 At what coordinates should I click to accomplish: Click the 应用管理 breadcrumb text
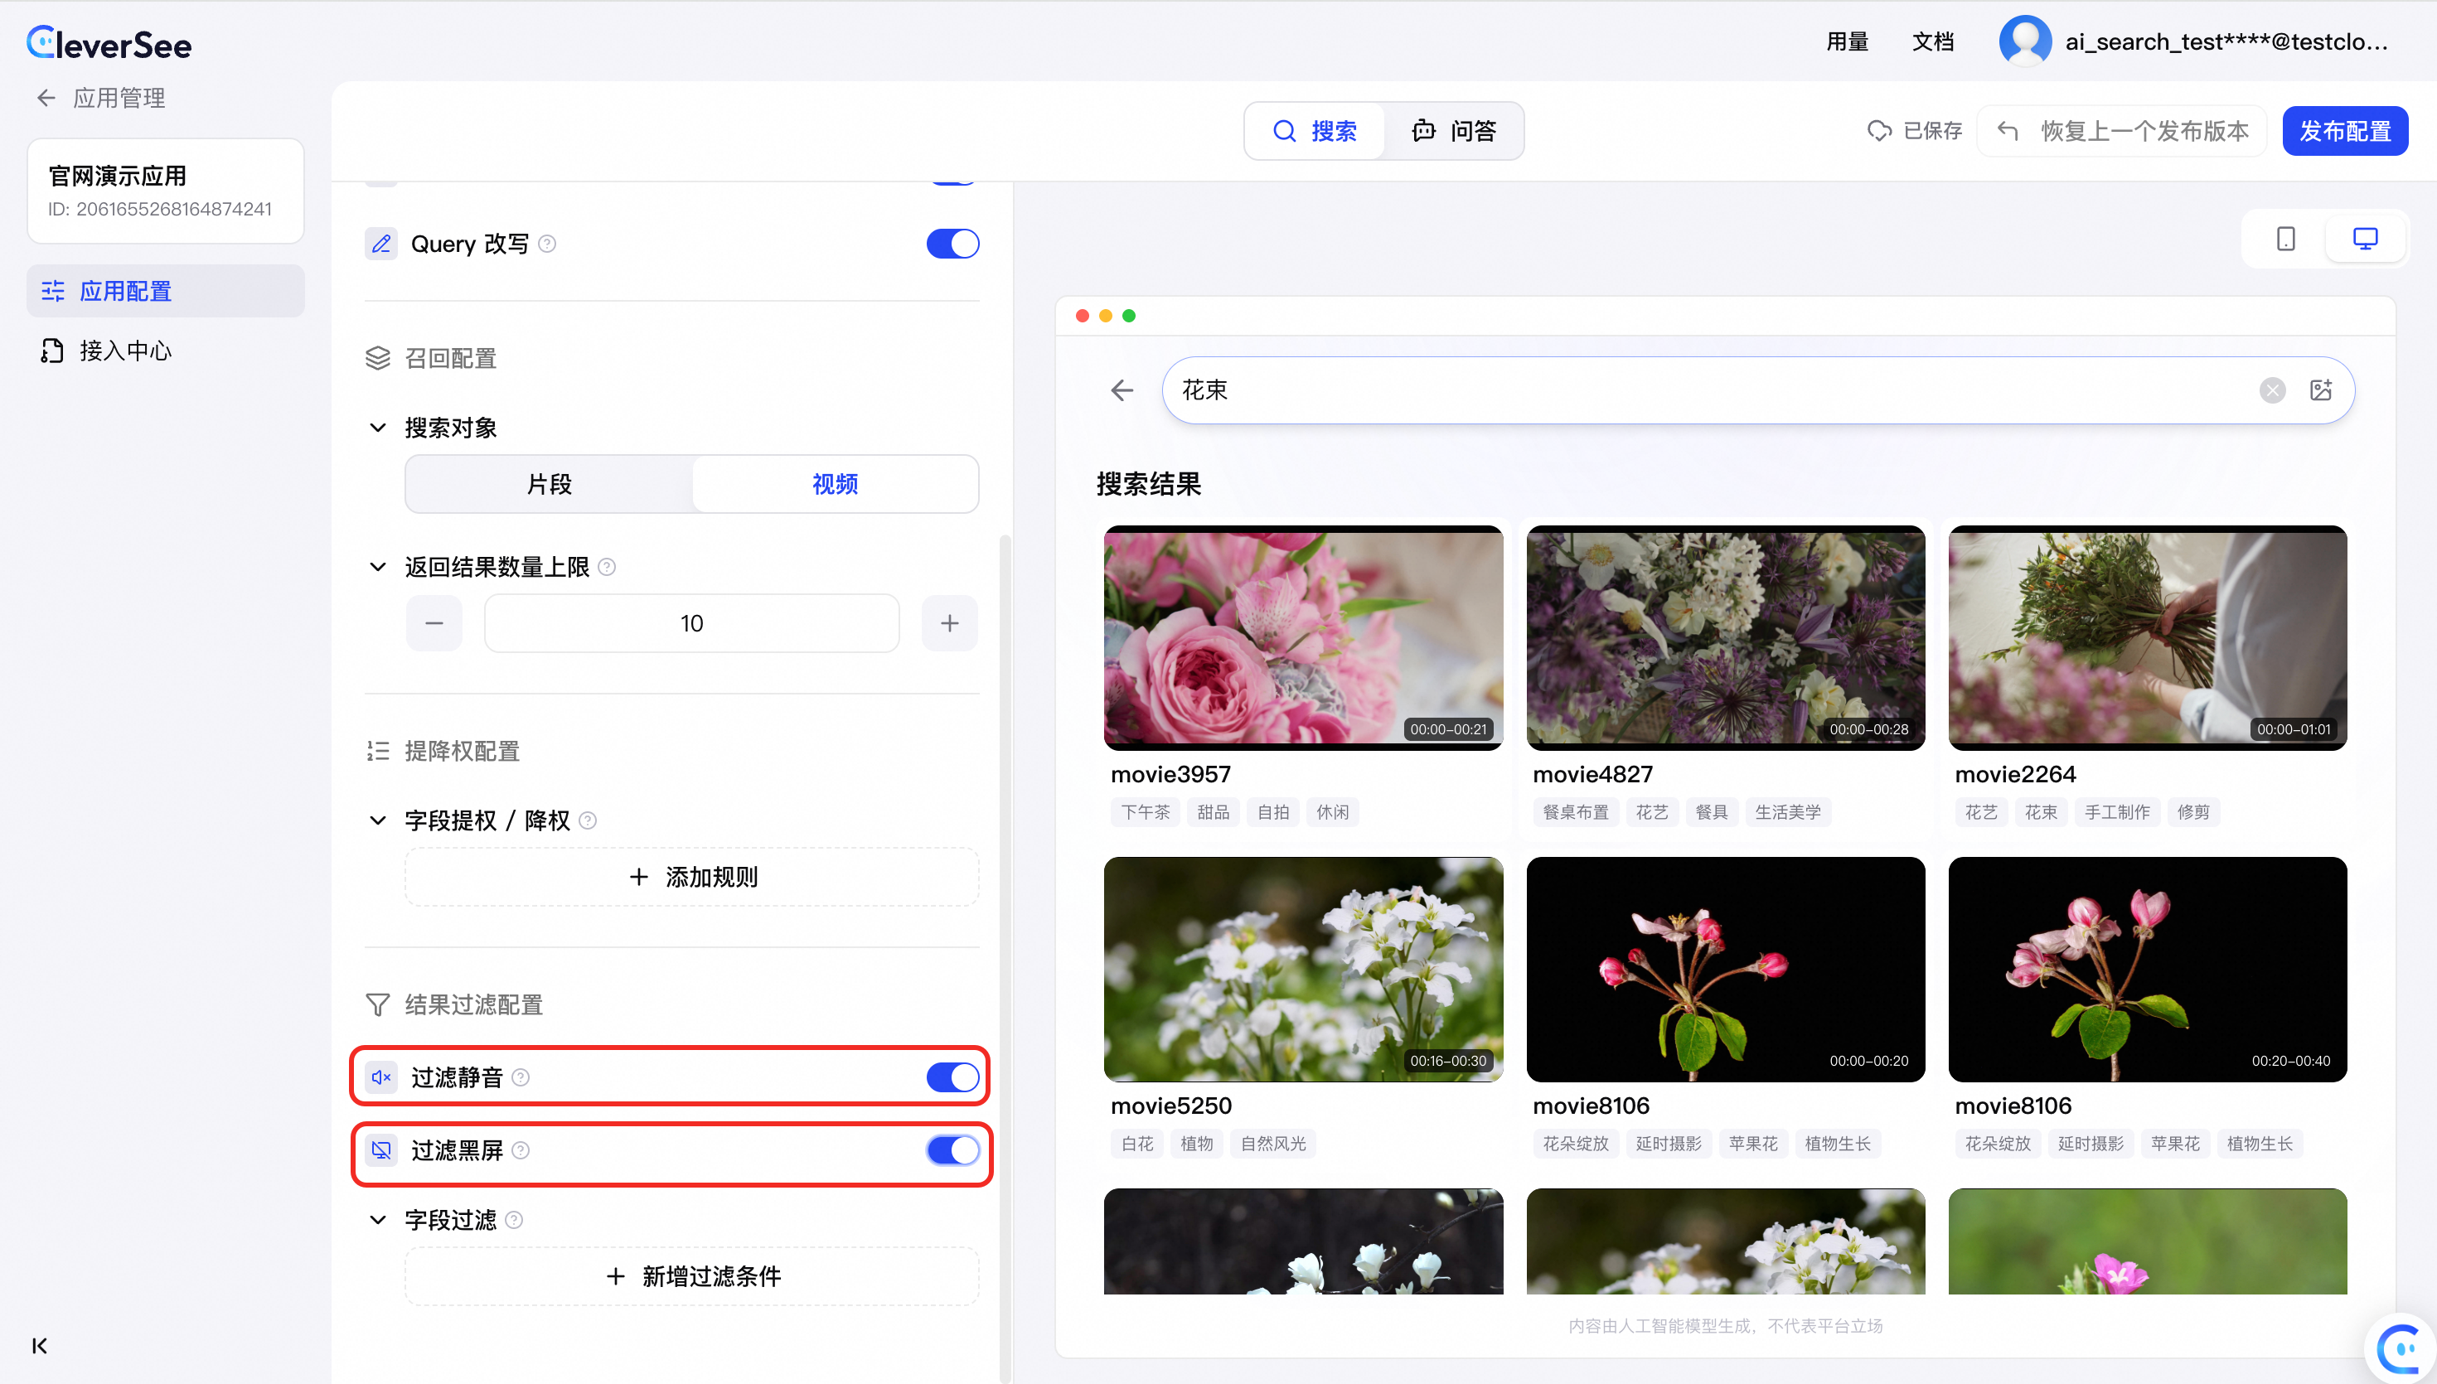pos(119,98)
